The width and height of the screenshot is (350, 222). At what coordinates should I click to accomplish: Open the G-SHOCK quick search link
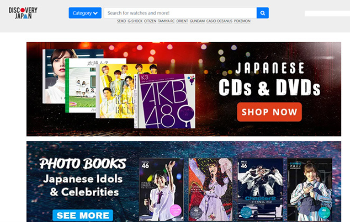[x=135, y=21]
